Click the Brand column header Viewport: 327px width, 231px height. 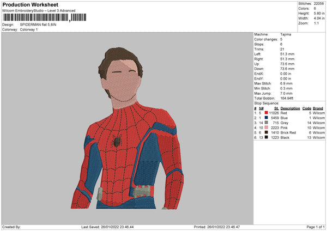(x=318, y=108)
